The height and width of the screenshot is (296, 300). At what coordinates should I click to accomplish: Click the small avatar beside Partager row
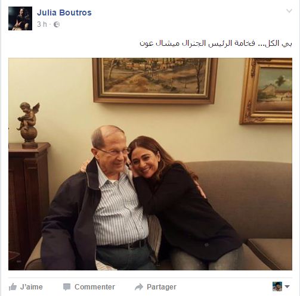point(277,286)
